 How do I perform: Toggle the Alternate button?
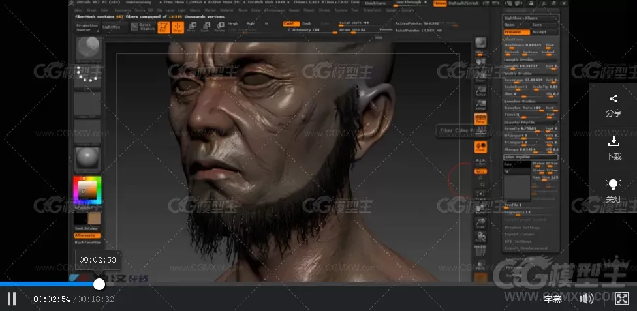(87, 235)
